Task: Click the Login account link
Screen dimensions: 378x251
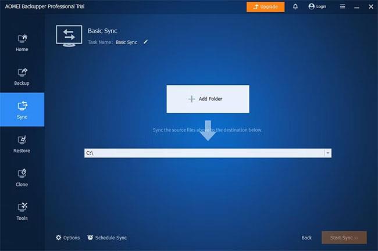Action: [317, 6]
